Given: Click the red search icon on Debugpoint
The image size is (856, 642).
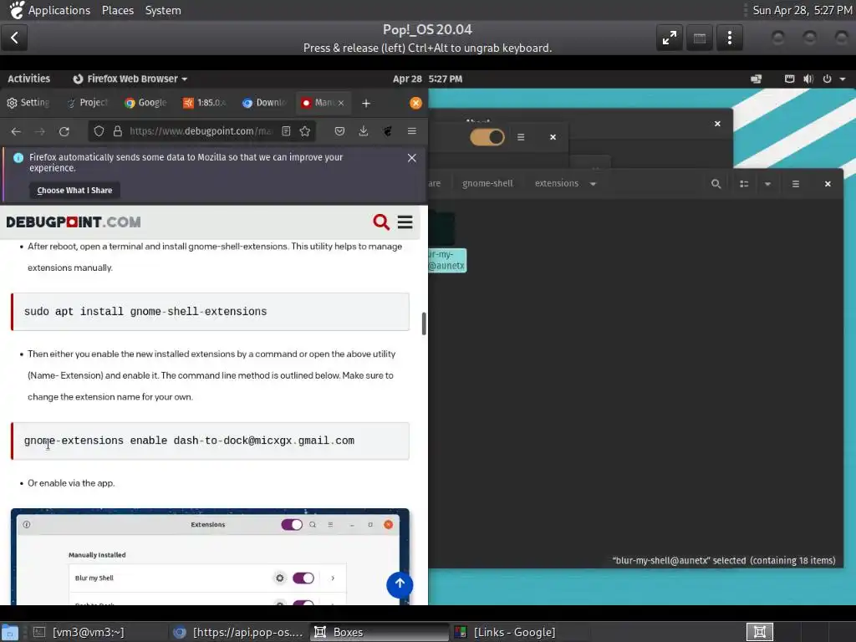Looking at the screenshot, I should (x=381, y=222).
